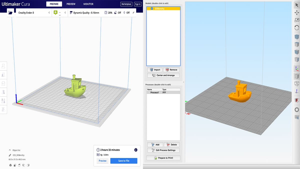Viewport: 300px width, 169px height.
Task: Click the pencil custom settings icon
Action: pos(133,13)
